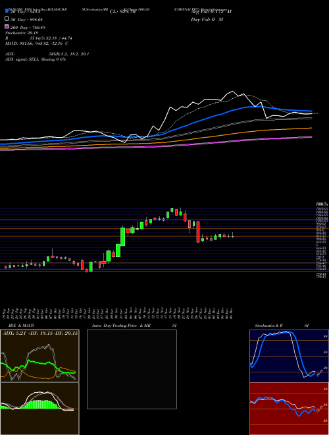This screenshot has width=329, height=435.
Task: Open the ADX indicator chart panel
Action: pyautogui.click(x=39, y=356)
